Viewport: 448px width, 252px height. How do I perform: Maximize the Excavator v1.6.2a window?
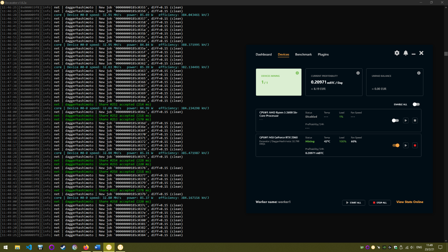(431, 3)
